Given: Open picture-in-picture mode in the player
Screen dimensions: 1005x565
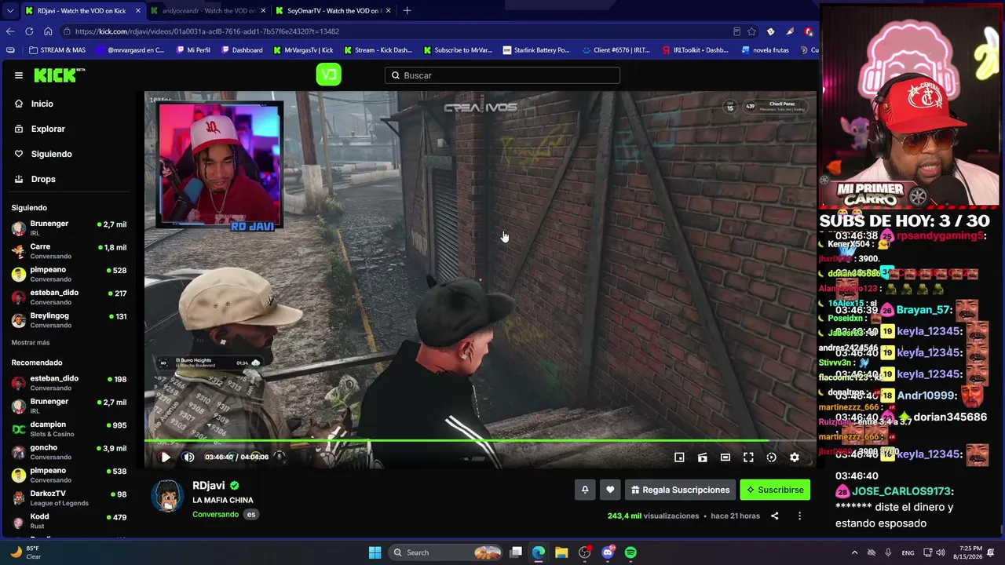Looking at the screenshot, I should tap(679, 457).
